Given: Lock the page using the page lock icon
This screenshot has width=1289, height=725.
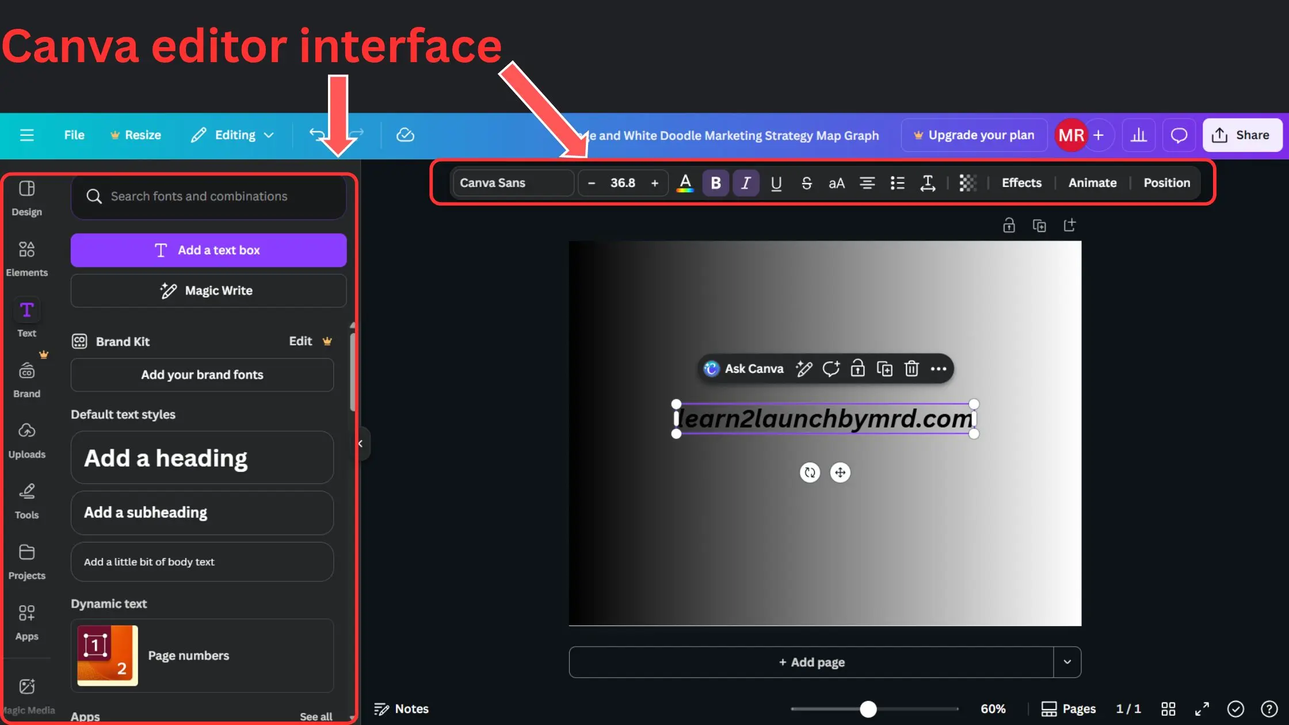Looking at the screenshot, I should [1009, 225].
